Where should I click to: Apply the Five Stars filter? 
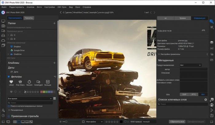tap(20, 83)
